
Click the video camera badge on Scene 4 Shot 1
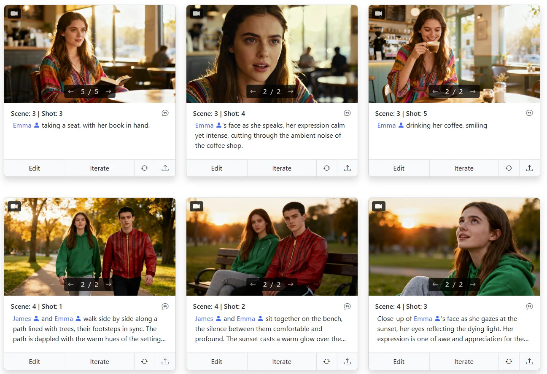[x=14, y=206]
